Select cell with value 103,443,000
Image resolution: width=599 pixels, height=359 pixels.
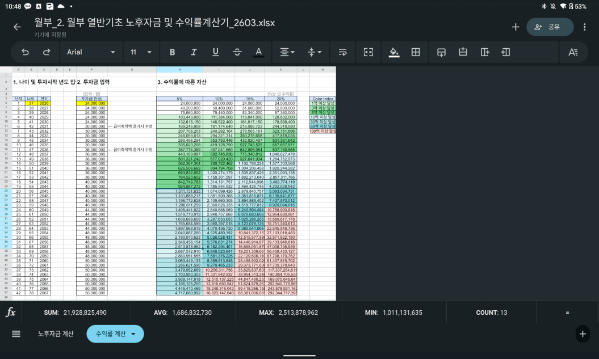click(179, 117)
